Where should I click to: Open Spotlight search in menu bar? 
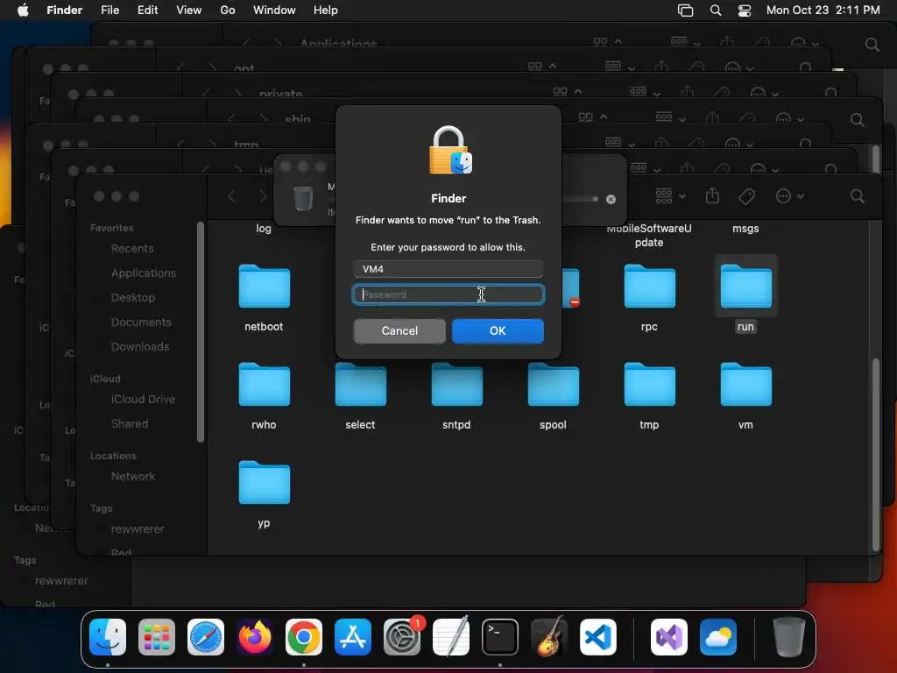pos(715,11)
